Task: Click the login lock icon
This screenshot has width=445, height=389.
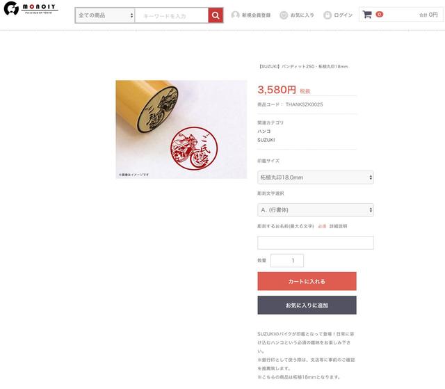Action: [327, 15]
